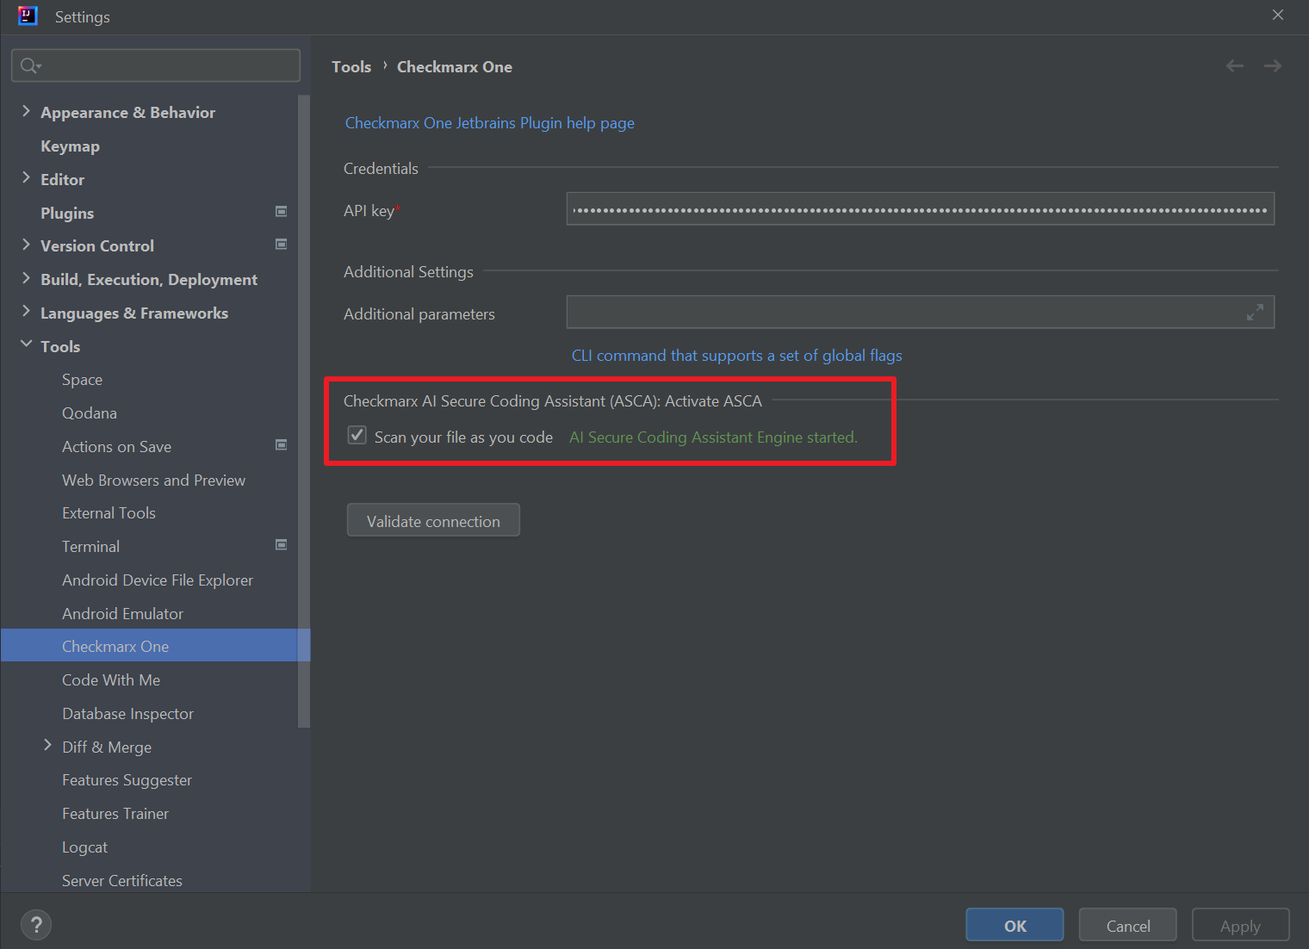Focus the settings search field
The width and height of the screenshot is (1309, 949).
point(156,65)
